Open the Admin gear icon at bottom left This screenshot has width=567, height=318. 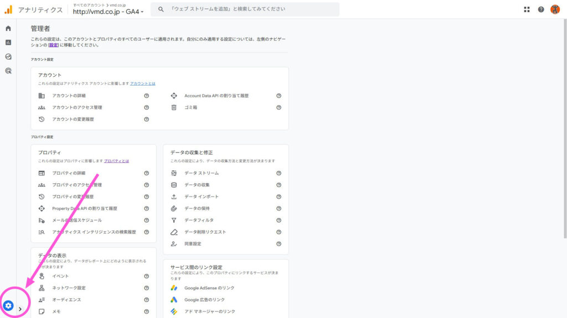[x=8, y=305]
